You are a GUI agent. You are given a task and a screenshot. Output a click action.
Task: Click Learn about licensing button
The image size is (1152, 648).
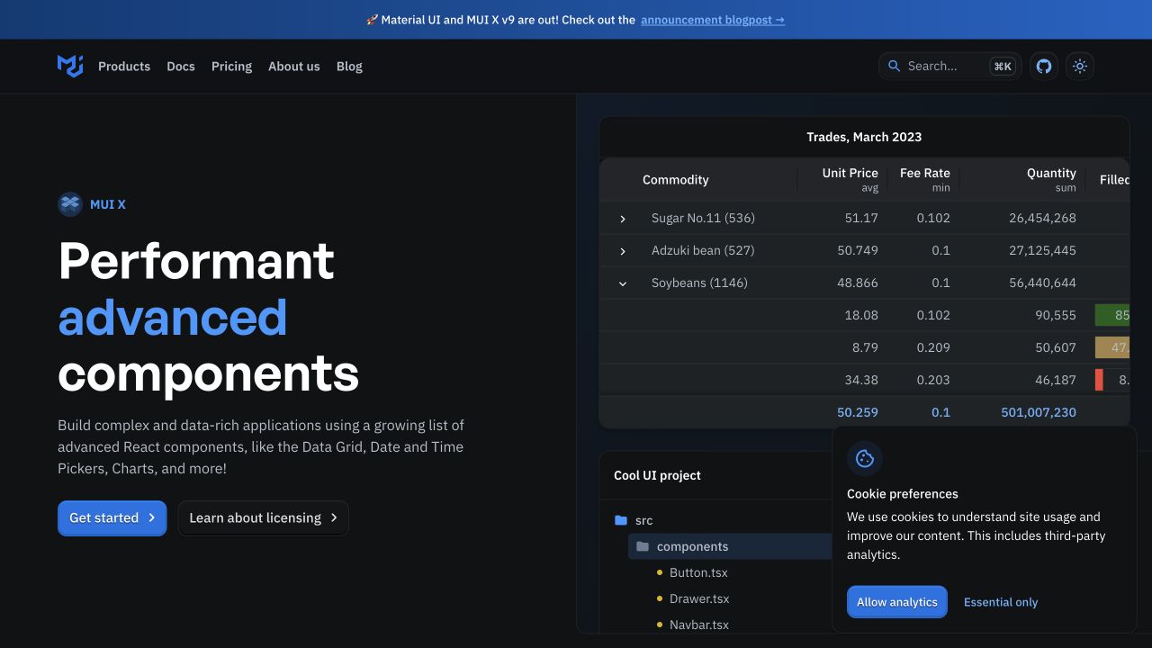(263, 517)
